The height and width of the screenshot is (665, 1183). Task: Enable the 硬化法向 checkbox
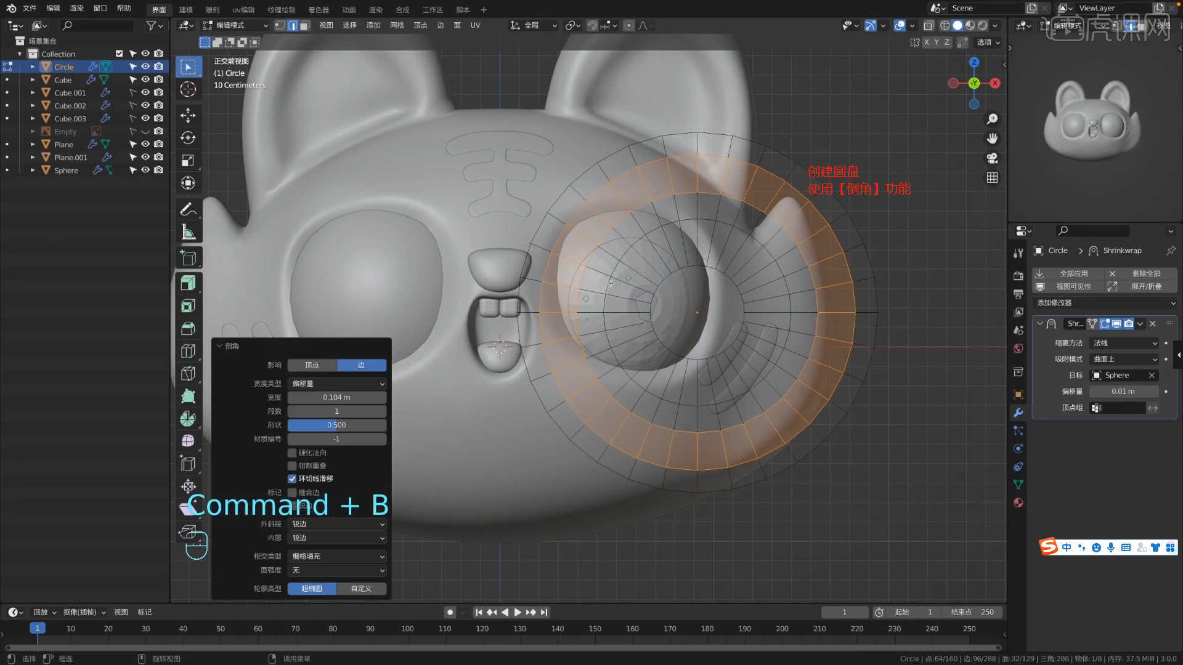292,453
